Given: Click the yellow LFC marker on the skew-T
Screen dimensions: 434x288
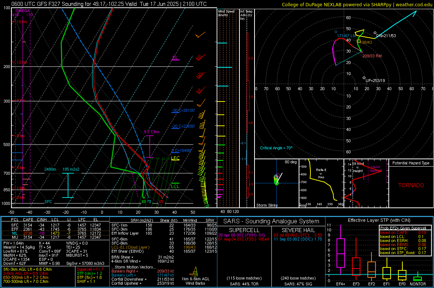Looking at the screenshot, I should [x=175, y=158].
